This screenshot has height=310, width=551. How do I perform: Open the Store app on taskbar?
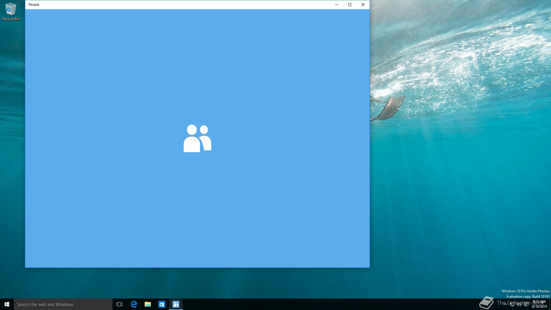click(162, 304)
